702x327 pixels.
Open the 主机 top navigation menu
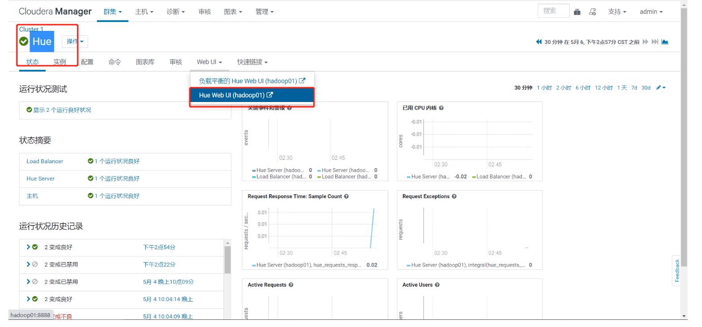(144, 12)
